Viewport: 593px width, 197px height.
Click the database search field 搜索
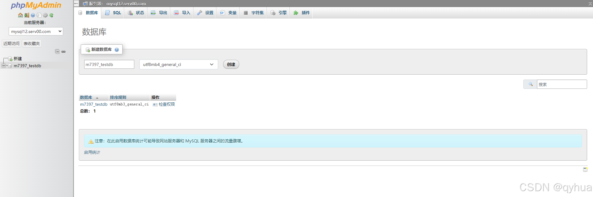(561, 84)
